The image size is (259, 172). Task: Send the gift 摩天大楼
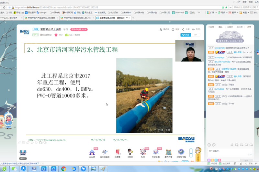[168, 153]
